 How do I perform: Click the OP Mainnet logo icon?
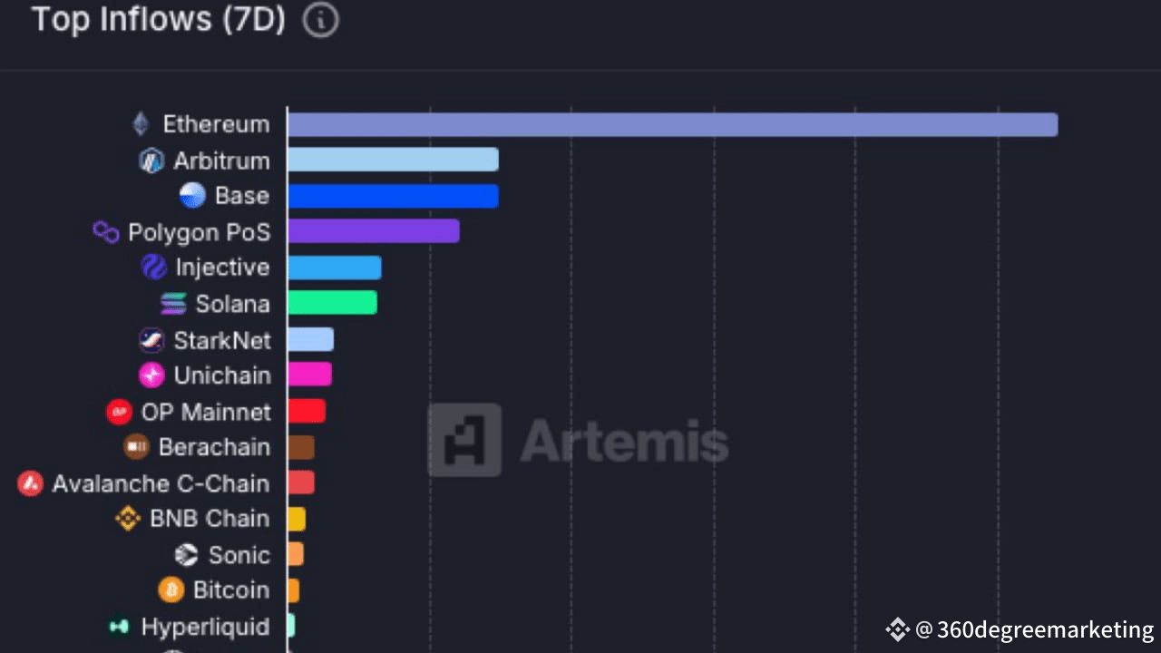pyautogui.click(x=119, y=412)
